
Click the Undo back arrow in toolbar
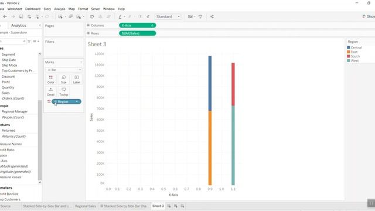pos(5,16)
